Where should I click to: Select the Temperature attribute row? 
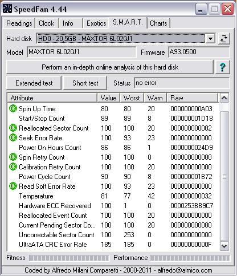pyautogui.click(x=113, y=196)
